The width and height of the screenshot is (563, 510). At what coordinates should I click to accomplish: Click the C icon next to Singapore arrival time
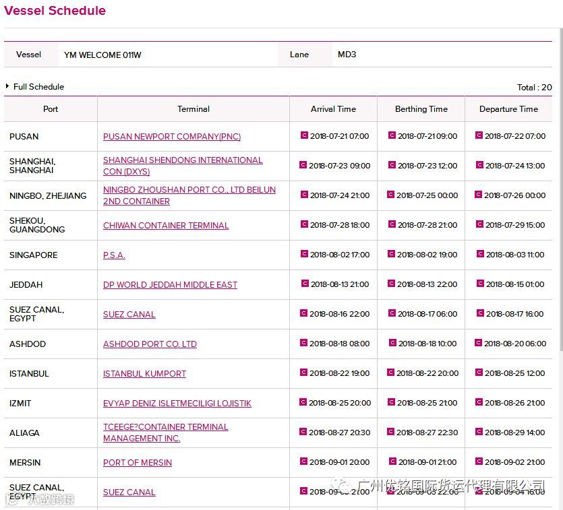tap(304, 254)
